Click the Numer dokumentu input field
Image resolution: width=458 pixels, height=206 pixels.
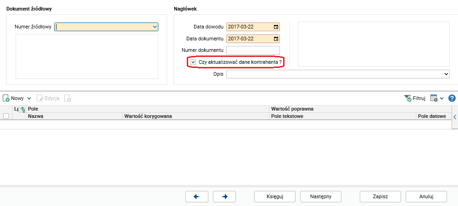coord(253,50)
